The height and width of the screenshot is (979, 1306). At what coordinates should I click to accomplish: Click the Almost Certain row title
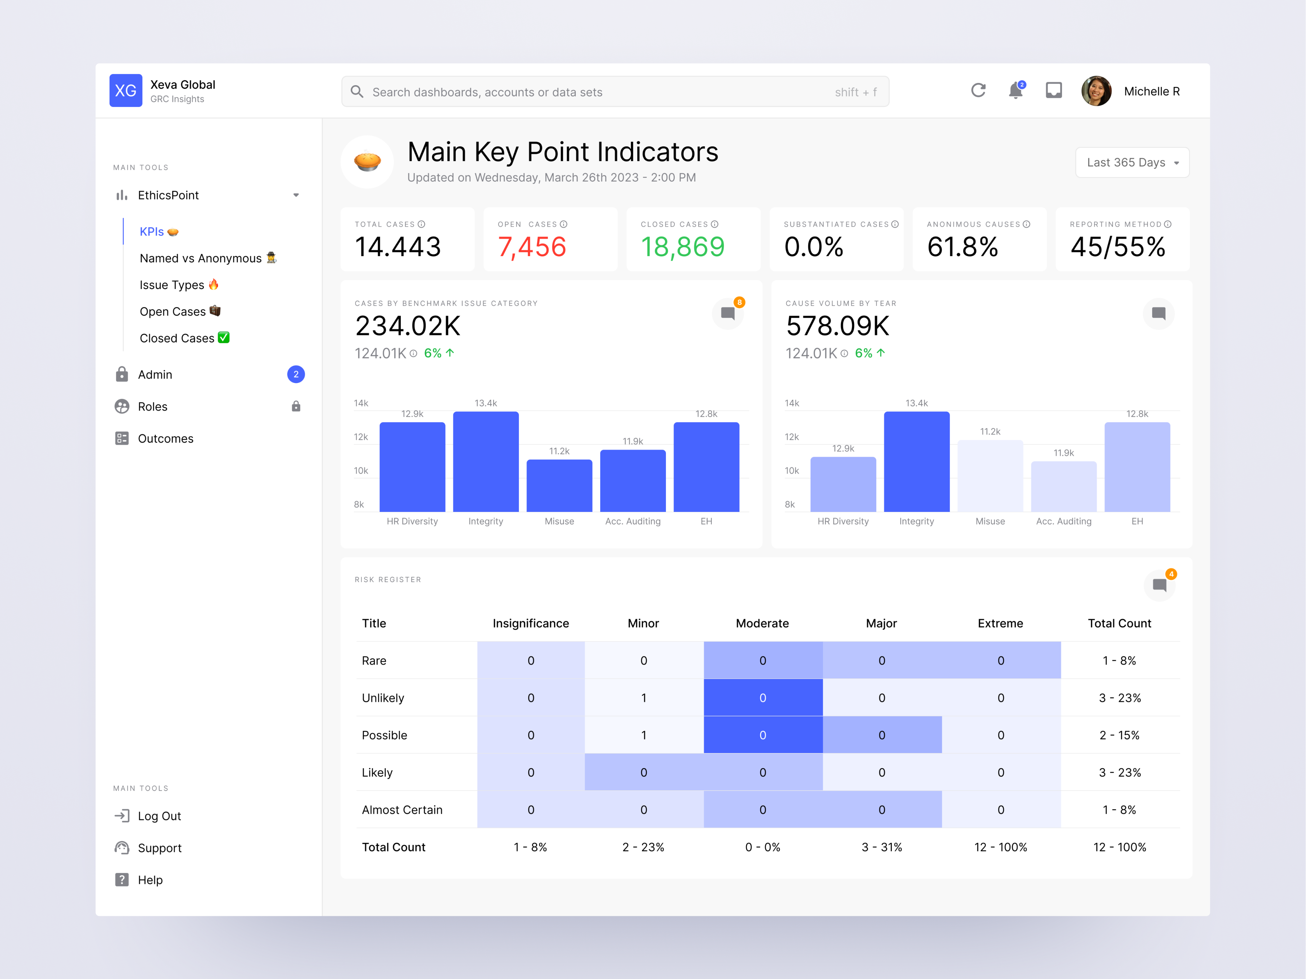[402, 810]
